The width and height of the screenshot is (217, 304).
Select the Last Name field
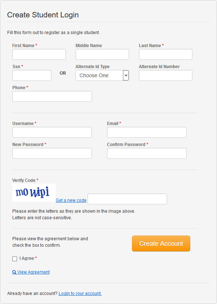tap(166, 54)
